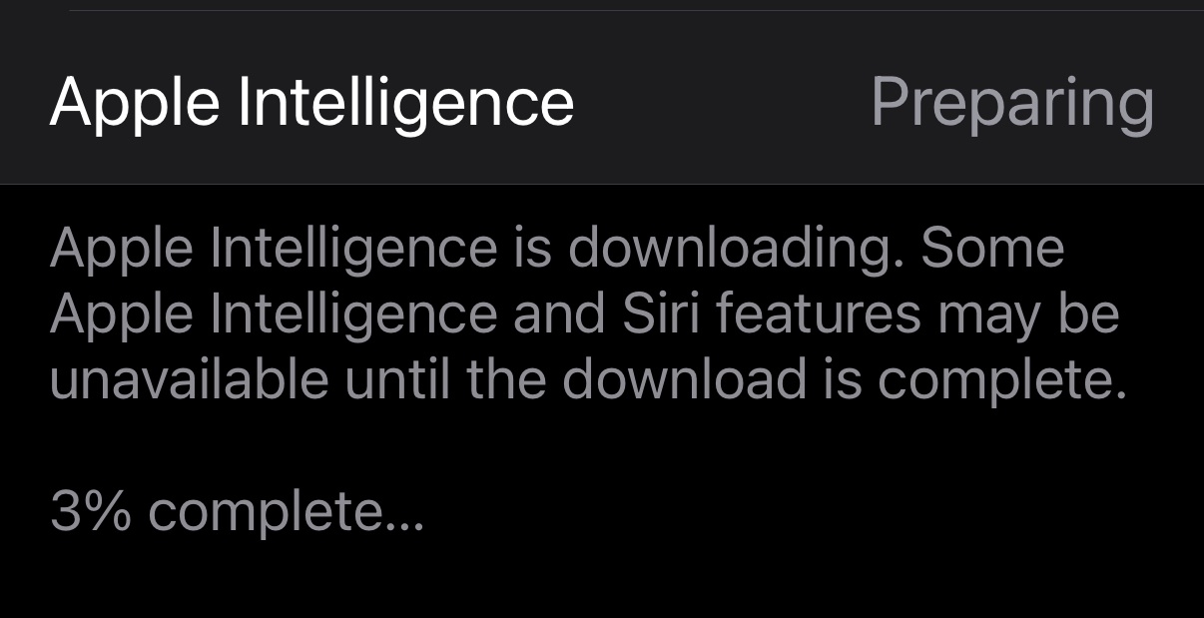Screen dimensions: 1204x618
Task: Click the word "unavailable" in the description
Action: pyautogui.click(x=189, y=380)
